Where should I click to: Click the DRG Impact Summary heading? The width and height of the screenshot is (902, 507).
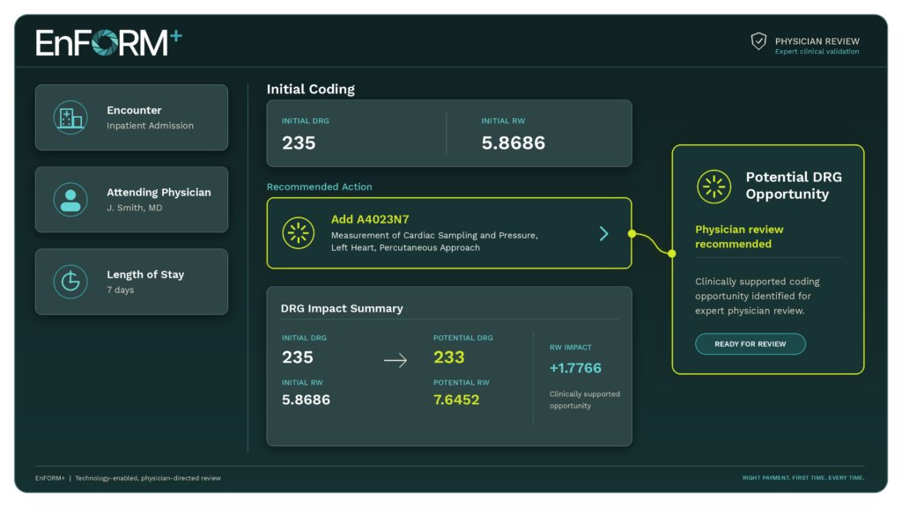(342, 309)
